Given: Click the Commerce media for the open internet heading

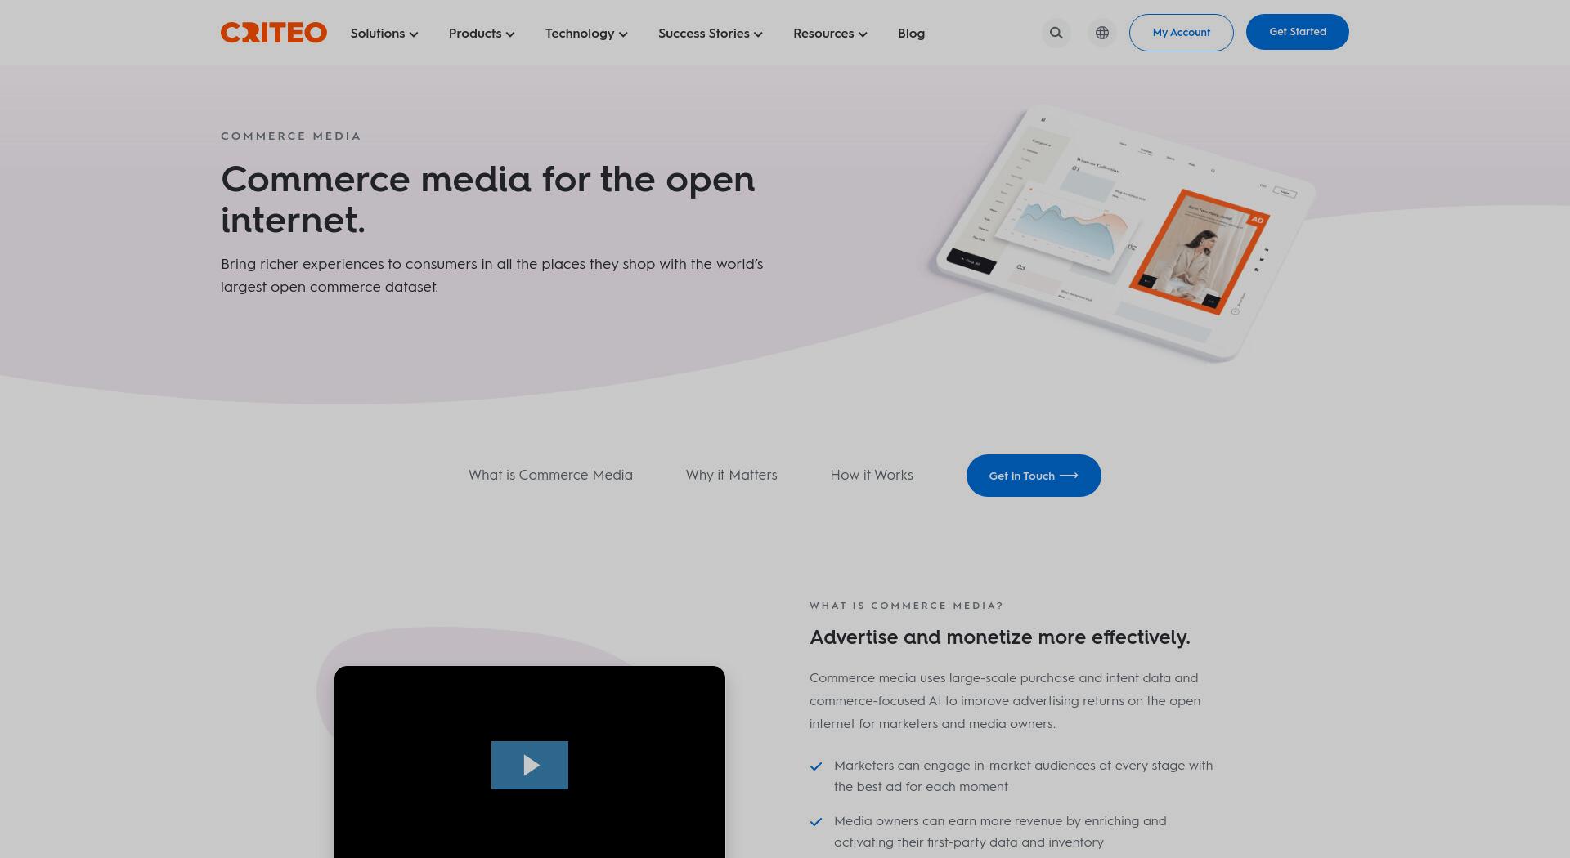Looking at the screenshot, I should (x=488, y=199).
